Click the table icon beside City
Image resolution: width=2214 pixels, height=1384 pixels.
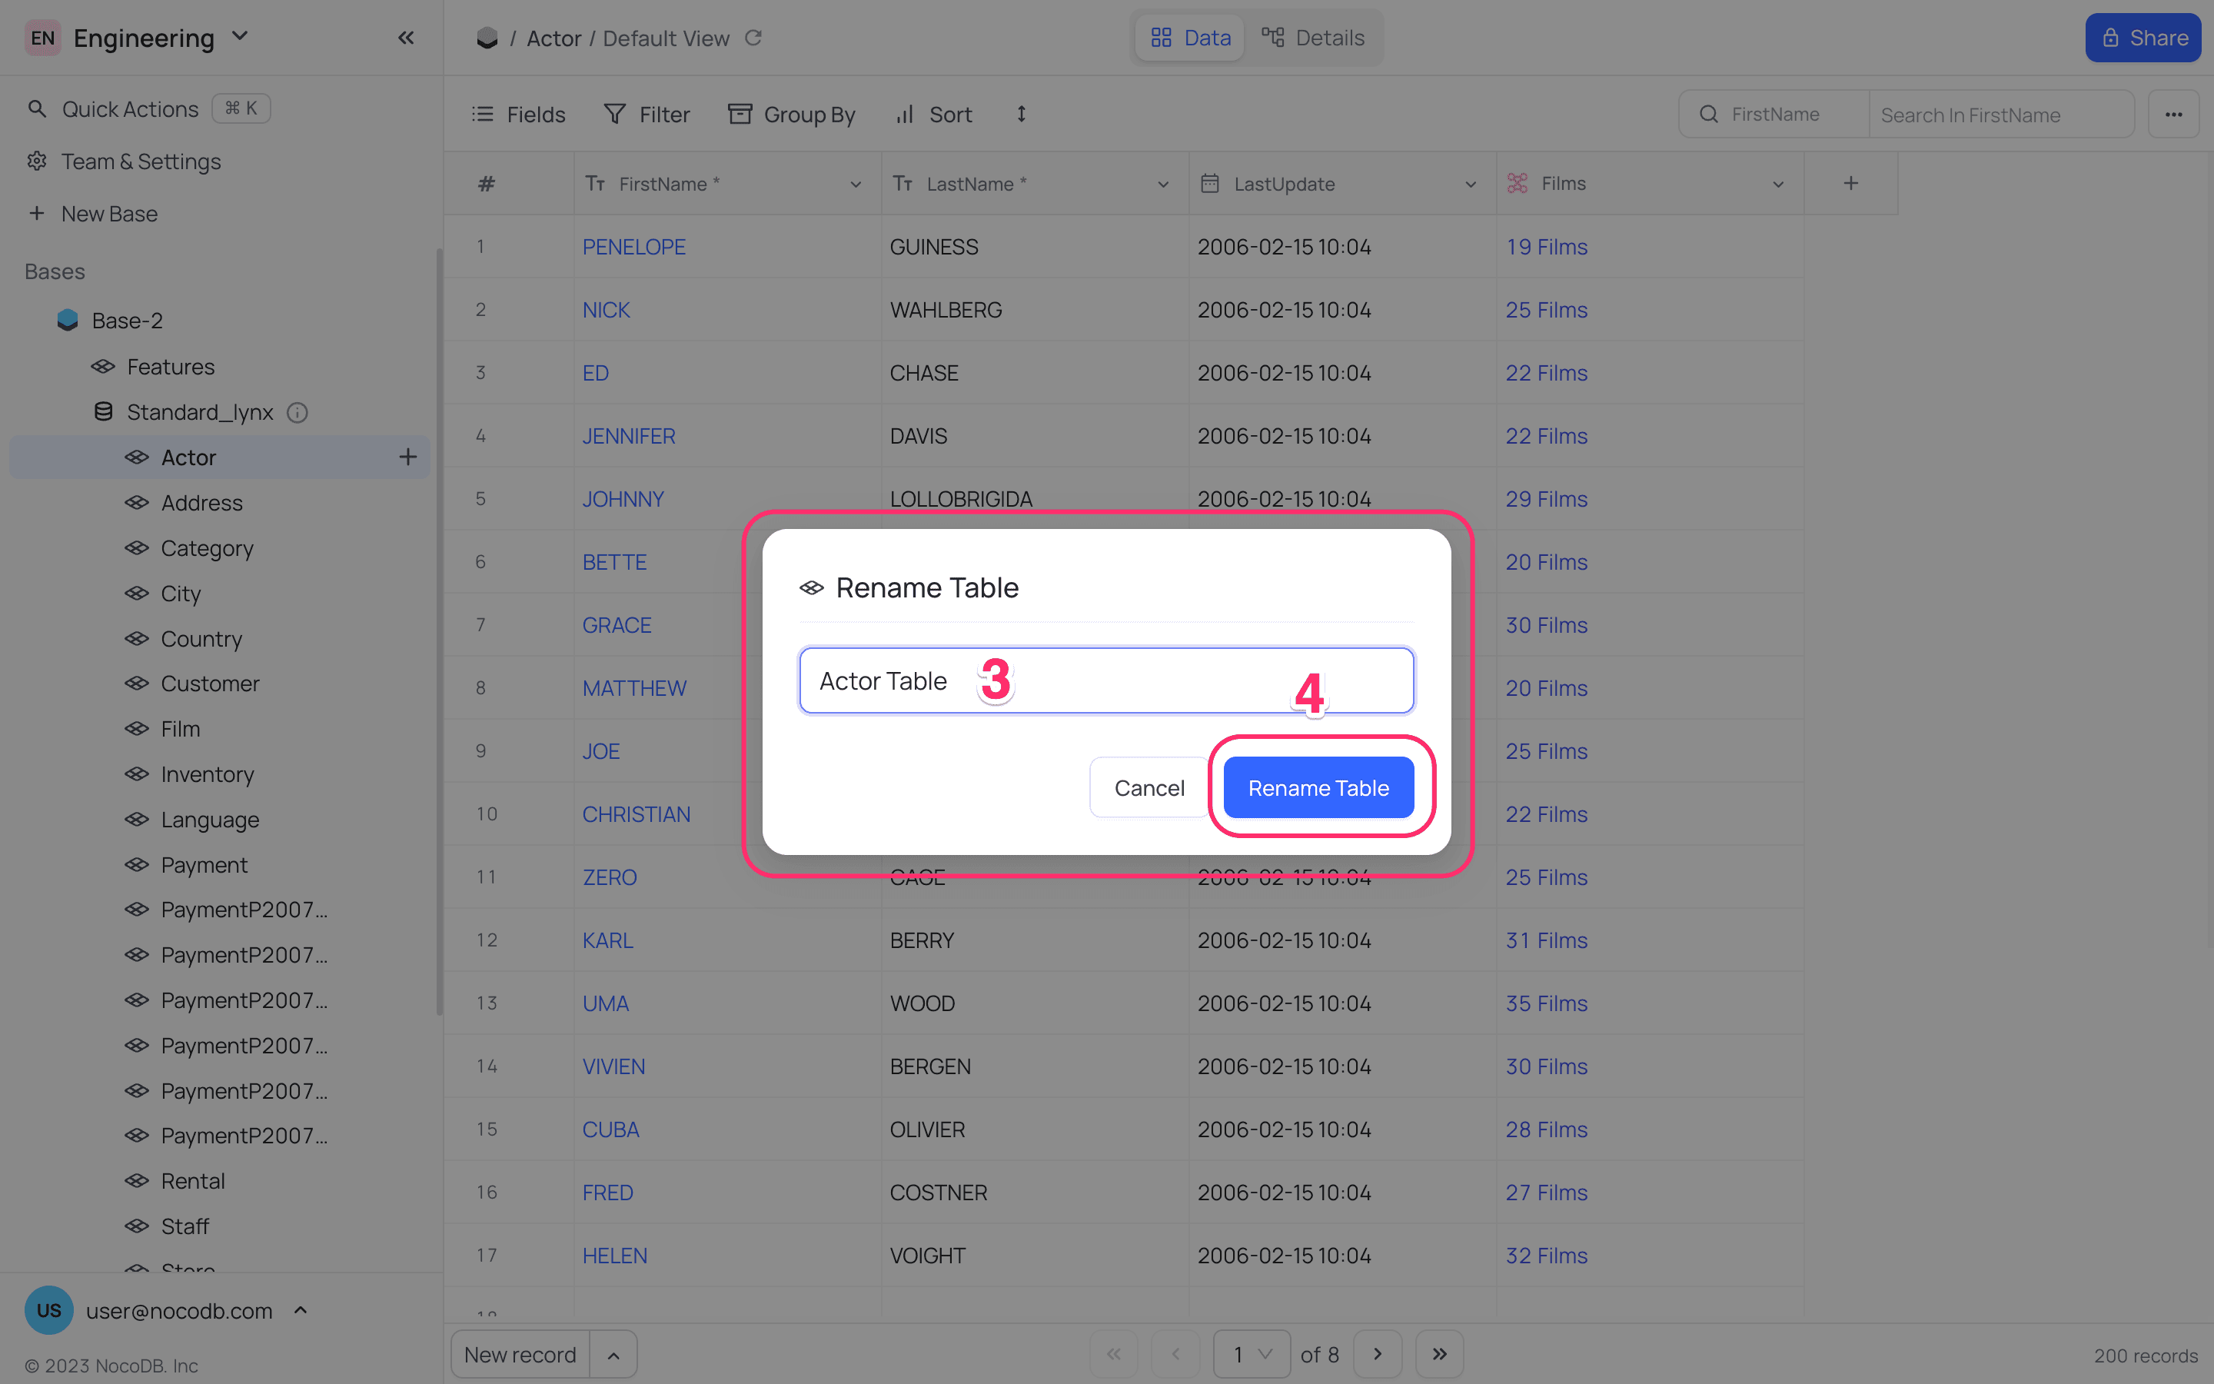(x=138, y=593)
